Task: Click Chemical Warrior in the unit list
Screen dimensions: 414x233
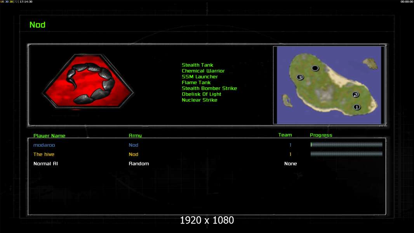Action: click(x=203, y=71)
